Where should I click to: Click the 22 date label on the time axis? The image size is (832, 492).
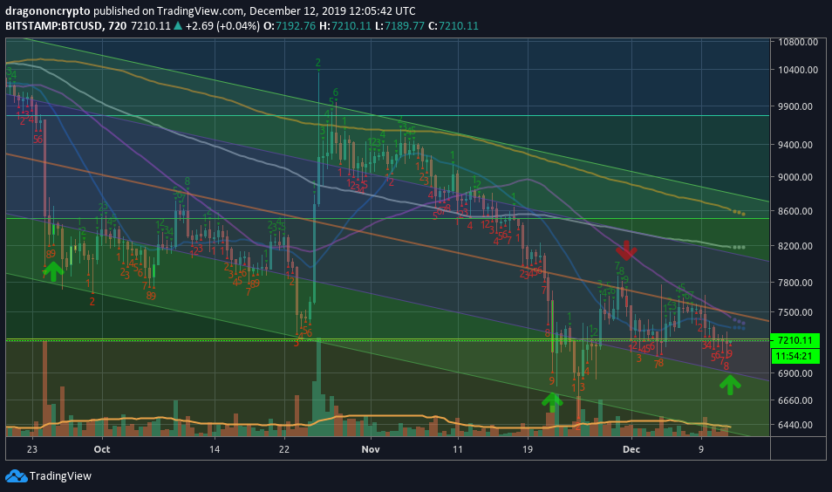tap(284, 449)
